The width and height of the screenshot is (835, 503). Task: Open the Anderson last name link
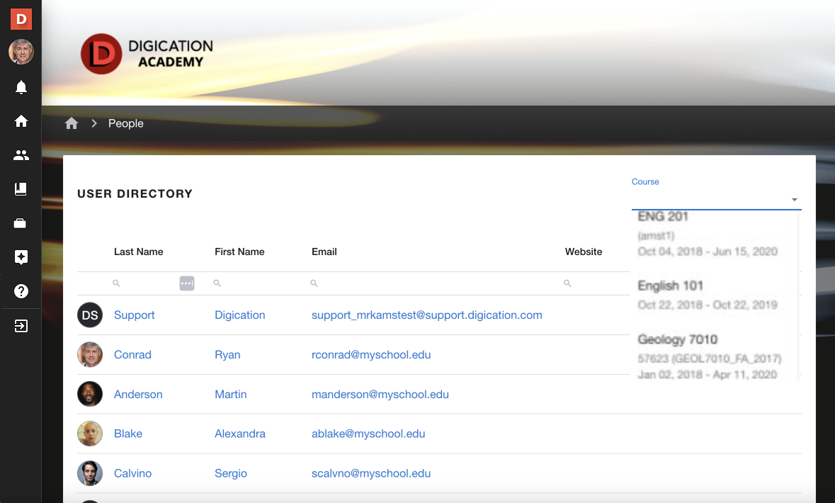138,395
